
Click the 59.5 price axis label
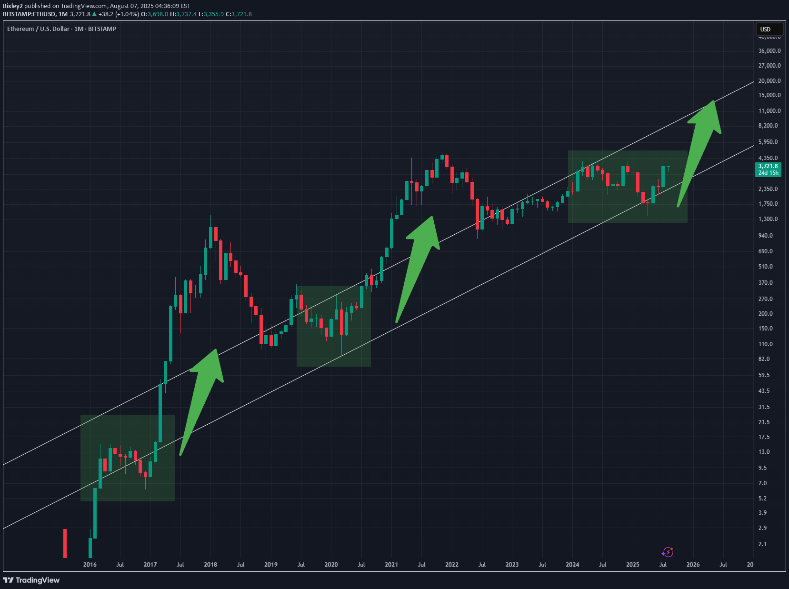[764, 375]
